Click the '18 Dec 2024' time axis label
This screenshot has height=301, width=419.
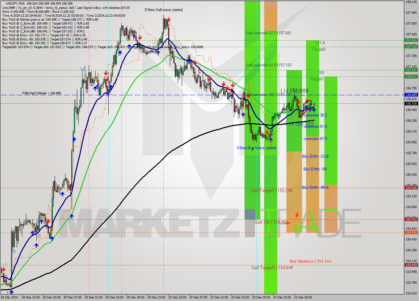9,297
